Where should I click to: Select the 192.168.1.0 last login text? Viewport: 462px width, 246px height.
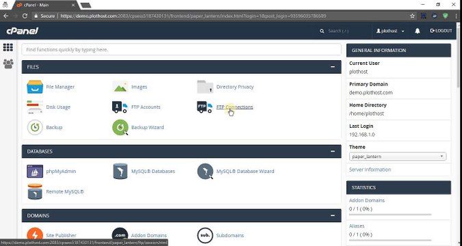(362, 135)
